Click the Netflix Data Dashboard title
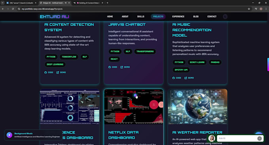Viewport: 269px width, 145px height. point(123,135)
